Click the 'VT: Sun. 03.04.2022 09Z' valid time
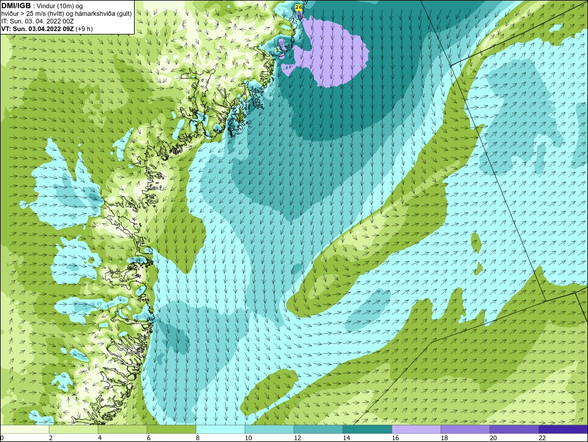 coord(38,28)
